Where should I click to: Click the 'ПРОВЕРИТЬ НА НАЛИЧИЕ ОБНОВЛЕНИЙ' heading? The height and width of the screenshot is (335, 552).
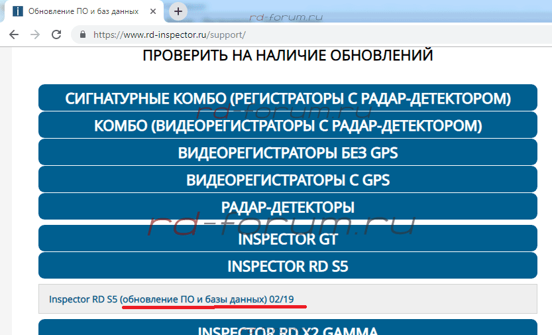tap(288, 55)
